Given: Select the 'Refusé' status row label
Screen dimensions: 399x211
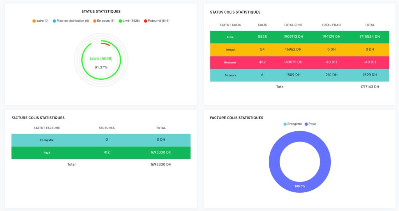Looking at the screenshot, I should coord(230,50).
